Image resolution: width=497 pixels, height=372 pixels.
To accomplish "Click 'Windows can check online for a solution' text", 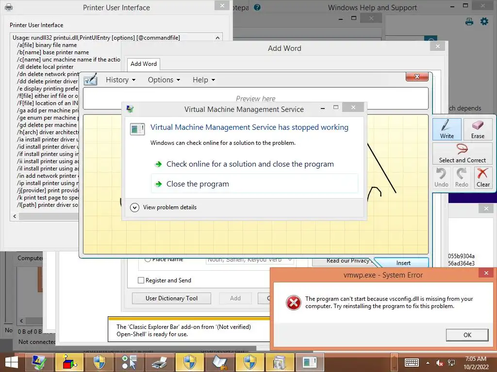I will [x=223, y=143].
